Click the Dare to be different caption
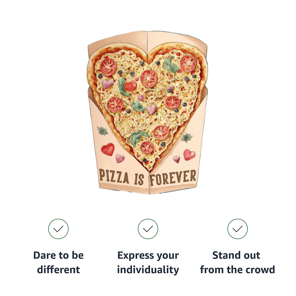 tap(58, 262)
